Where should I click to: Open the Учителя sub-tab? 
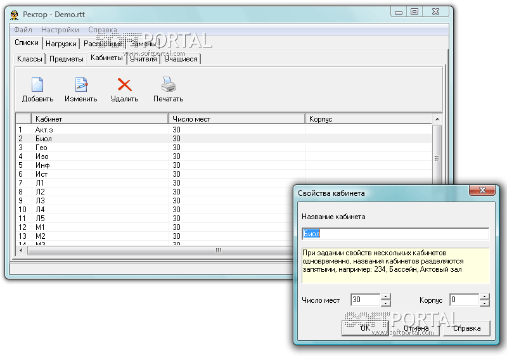[x=143, y=59]
